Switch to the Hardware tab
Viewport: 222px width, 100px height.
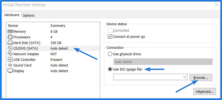(12, 15)
